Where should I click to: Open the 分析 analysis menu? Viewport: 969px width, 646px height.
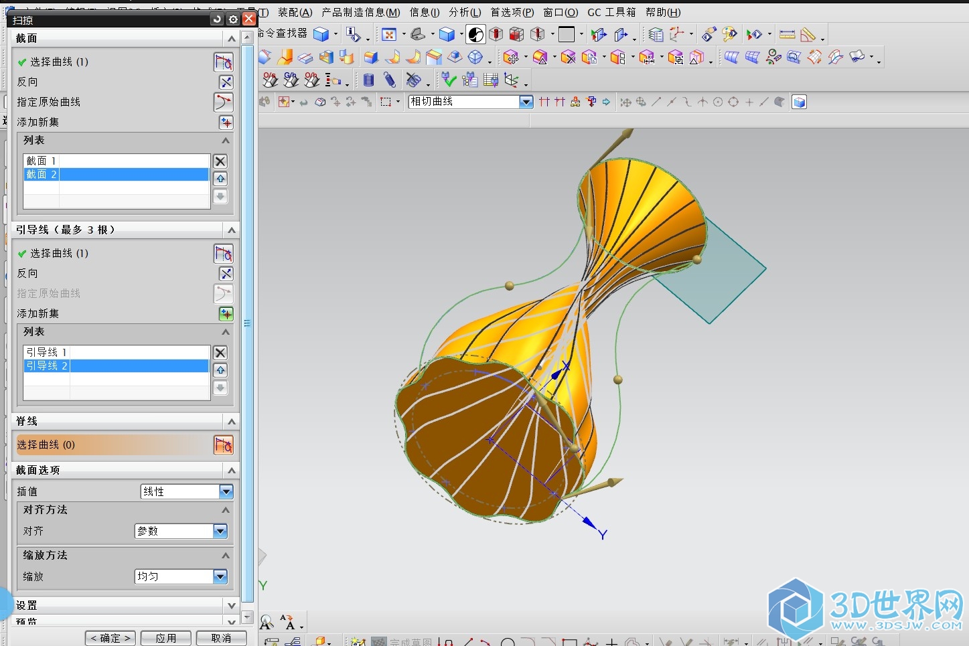[x=465, y=13]
